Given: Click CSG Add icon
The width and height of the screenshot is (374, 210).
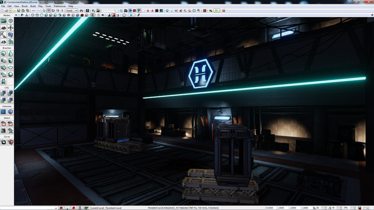Looking at the screenshot, I should pos(3,93).
